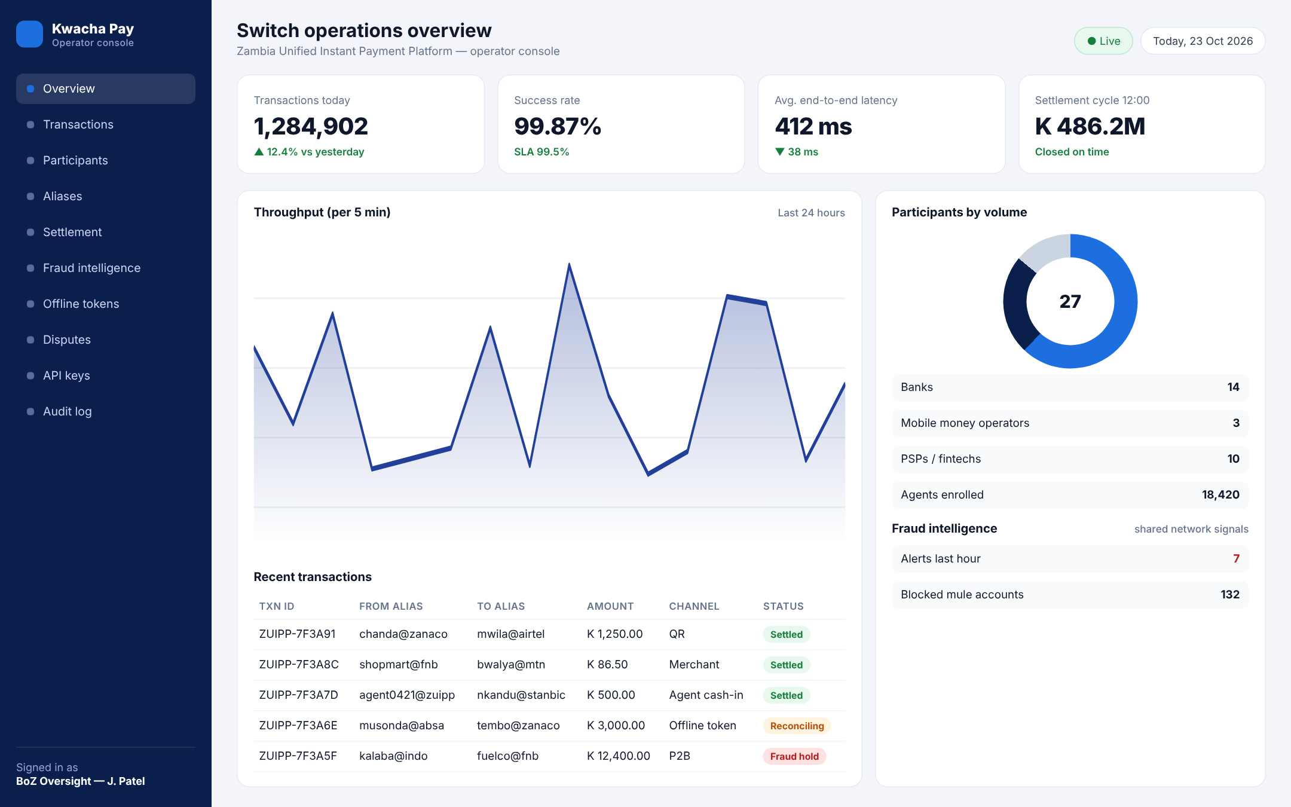This screenshot has width=1291, height=807.
Task: Click the chanda@zanaco alias
Action: click(403, 634)
